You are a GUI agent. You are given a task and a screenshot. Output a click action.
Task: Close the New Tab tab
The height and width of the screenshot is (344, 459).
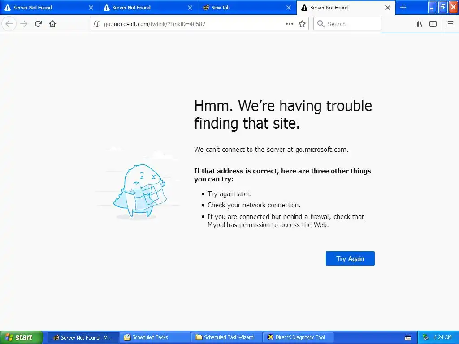coord(289,8)
